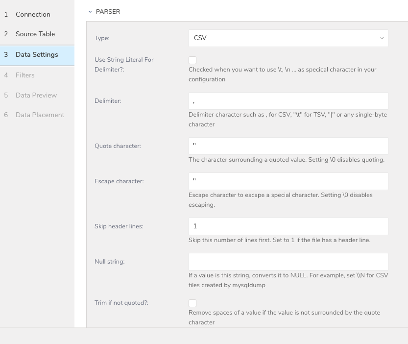This screenshot has height=344, width=408.
Task: Click the Type dropdown arrow icon
Action: (382, 38)
